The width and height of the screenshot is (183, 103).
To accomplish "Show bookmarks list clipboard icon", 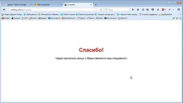I will 148,9.
